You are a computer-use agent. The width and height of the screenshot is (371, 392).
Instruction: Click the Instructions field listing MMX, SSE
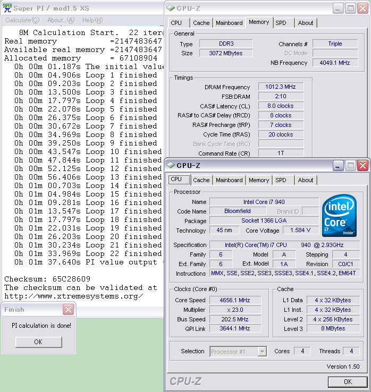(285, 273)
